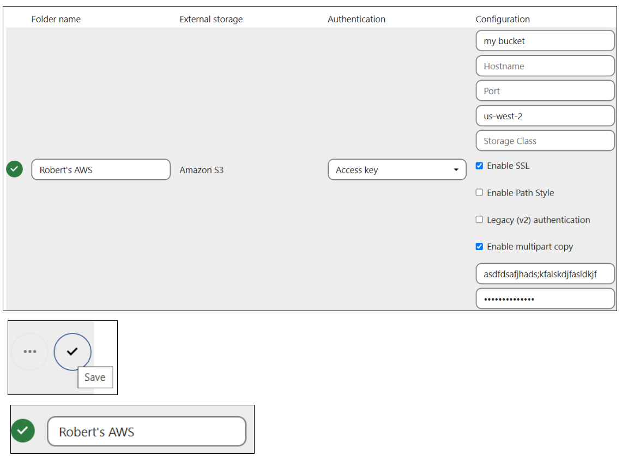Viewport: 622px width, 456px height.
Task: Click into the Port field
Action: pos(546,91)
